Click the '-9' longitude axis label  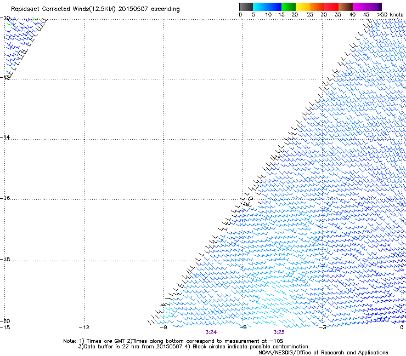(x=163, y=328)
